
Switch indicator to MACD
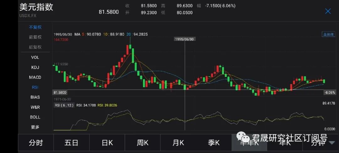click(x=35, y=77)
